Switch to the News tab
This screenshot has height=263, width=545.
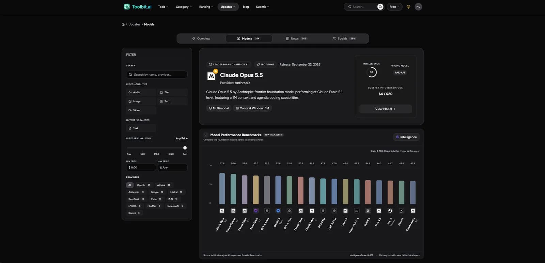[x=296, y=38]
